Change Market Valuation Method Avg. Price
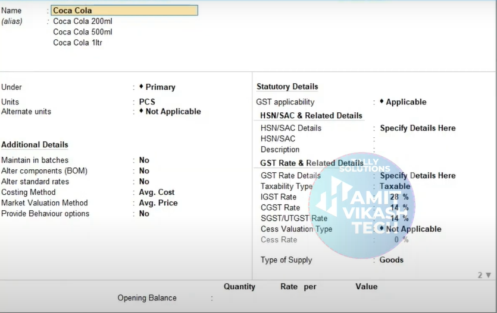 click(158, 203)
